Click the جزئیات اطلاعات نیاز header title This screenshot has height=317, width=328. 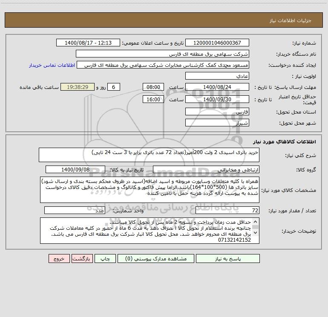[291, 20]
